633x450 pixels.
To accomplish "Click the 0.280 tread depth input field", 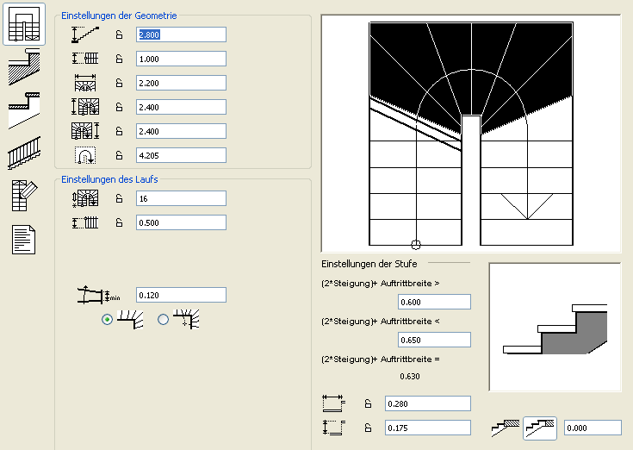I will (428, 403).
